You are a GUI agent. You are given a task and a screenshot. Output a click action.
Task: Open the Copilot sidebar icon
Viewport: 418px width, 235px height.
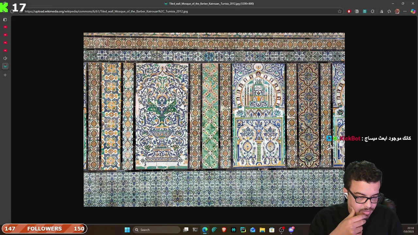coord(413,11)
